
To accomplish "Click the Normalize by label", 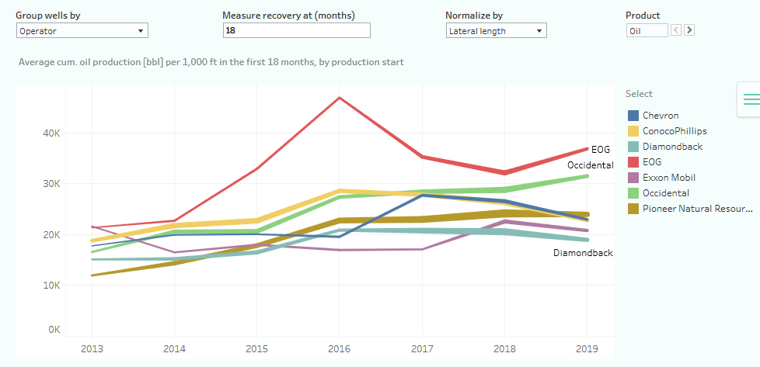I will click(474, 16).
